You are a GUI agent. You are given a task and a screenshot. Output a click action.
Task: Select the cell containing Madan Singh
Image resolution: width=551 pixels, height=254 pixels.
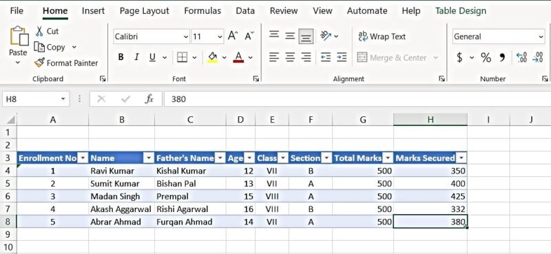click(121, 196)
